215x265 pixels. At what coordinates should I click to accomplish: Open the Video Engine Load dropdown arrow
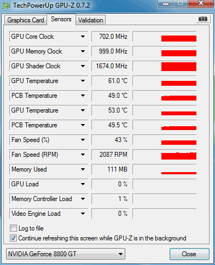coord(83,214)
